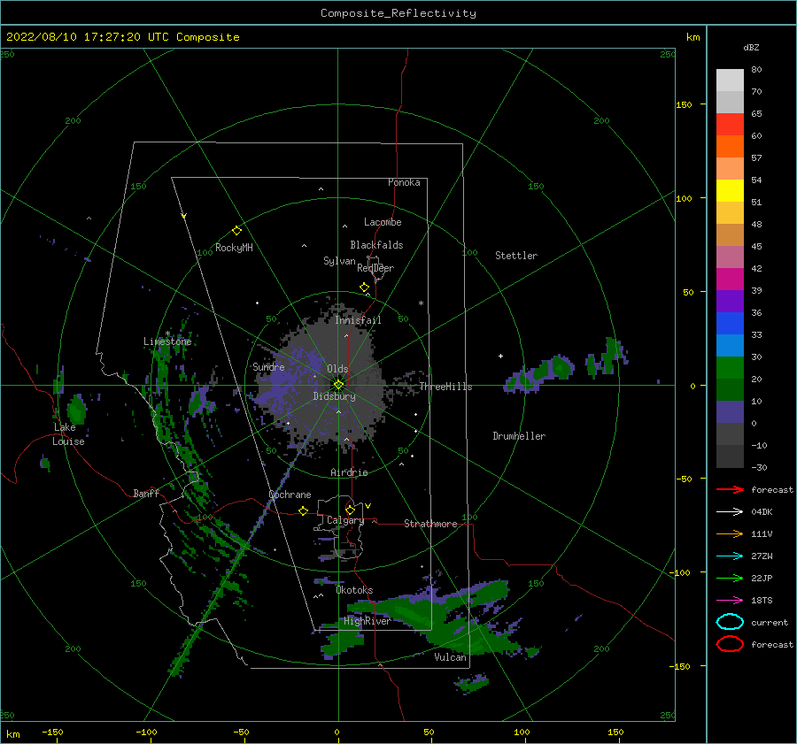Click the Sylvan label
Image resolution: width=797 pixels, height=744 pixels.
[x=339, y=261]
